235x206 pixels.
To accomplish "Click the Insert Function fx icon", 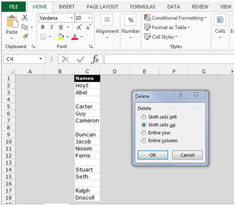I will click(x=95, y=59).
